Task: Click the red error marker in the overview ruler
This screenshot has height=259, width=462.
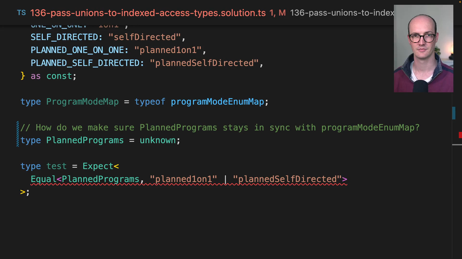Action: click(460, 135)
